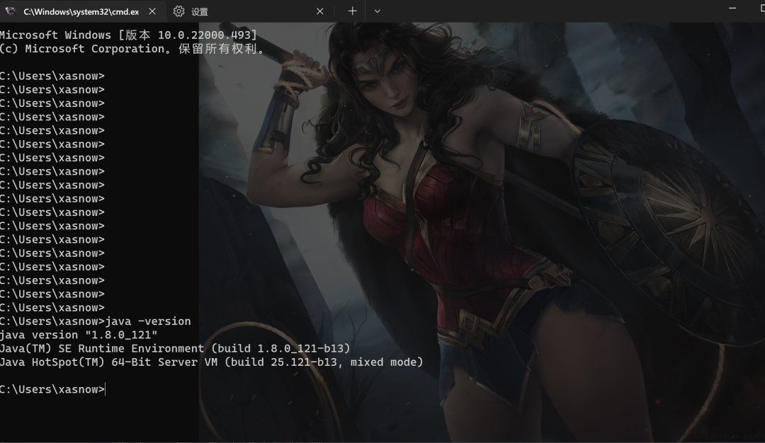Open the new-tab profile dropdown

pos(377,11)
